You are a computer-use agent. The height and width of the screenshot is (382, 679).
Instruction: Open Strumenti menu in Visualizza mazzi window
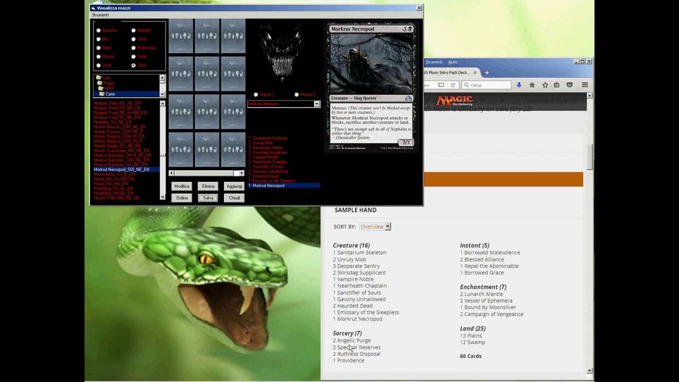click(100, 15)
